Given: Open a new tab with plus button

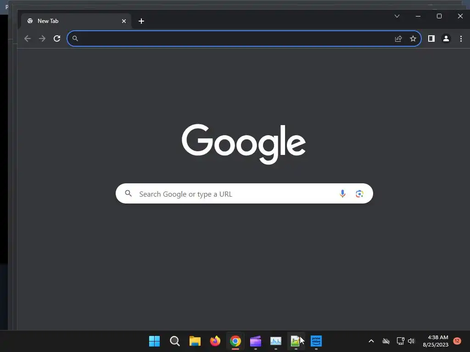Looking at the screenshot, I should pos(141,21).
